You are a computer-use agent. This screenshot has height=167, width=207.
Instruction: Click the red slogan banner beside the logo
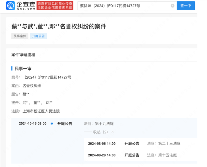(x=55, y=6)
